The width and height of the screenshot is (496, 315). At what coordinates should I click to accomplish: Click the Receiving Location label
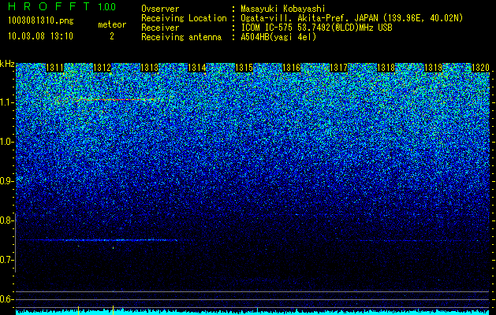184,18
